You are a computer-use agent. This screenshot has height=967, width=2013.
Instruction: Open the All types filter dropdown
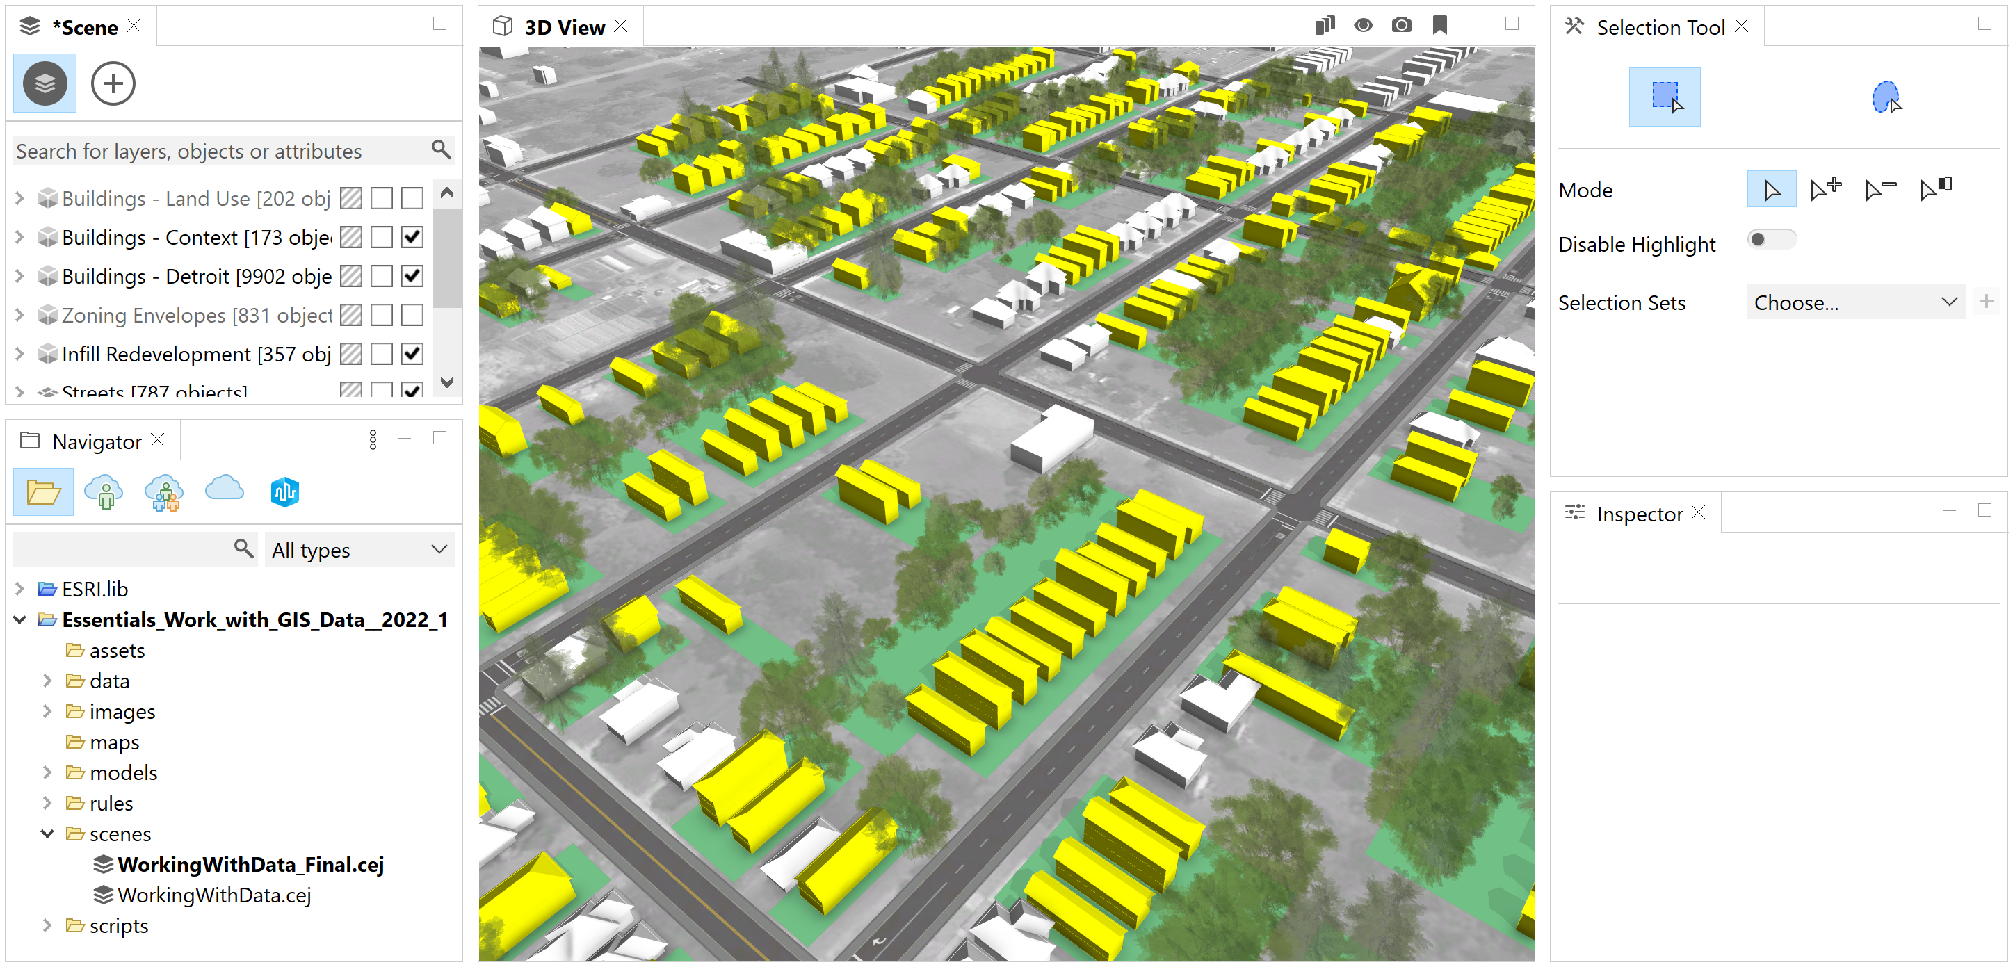point(359,550)
